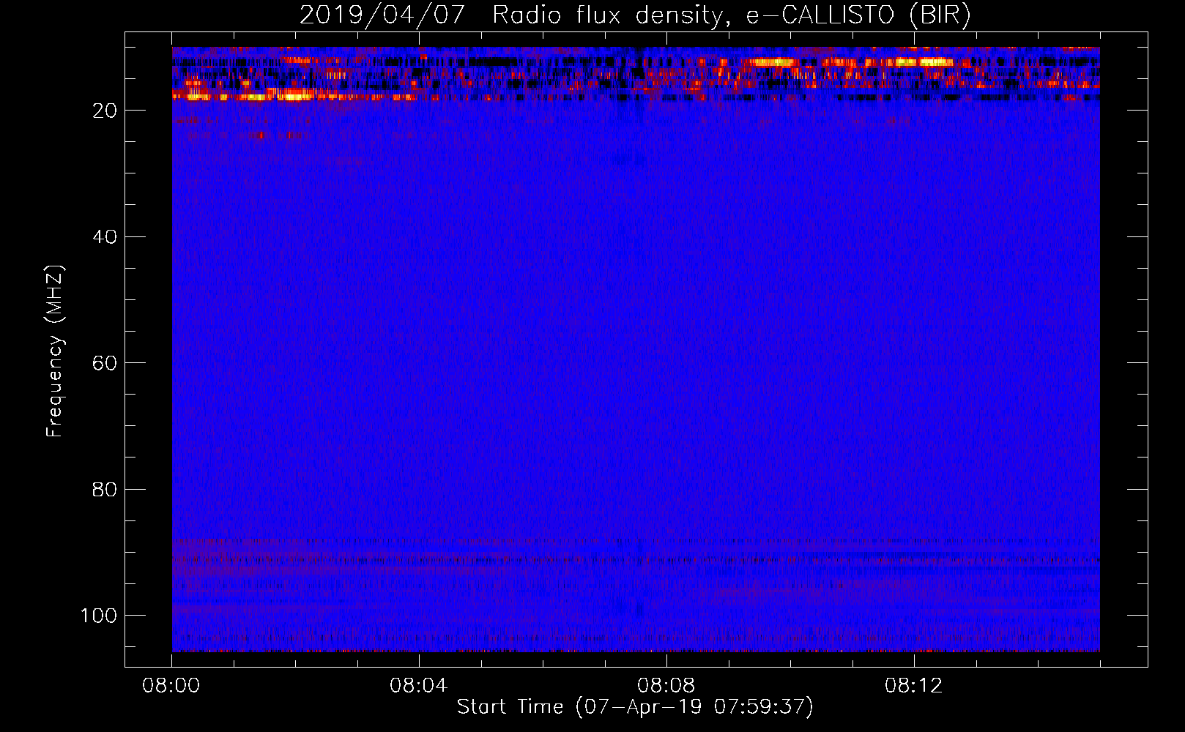Click the "Frequency (MHZ)" axis label

pos(55,351)
